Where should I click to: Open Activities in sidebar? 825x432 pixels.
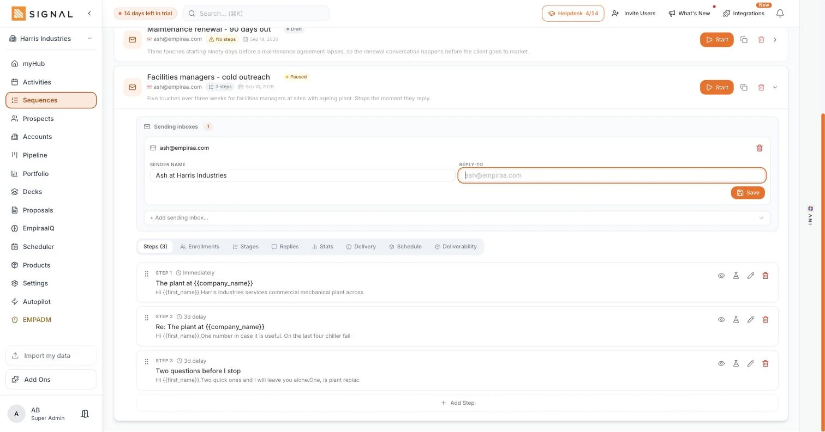coord(51,82)
